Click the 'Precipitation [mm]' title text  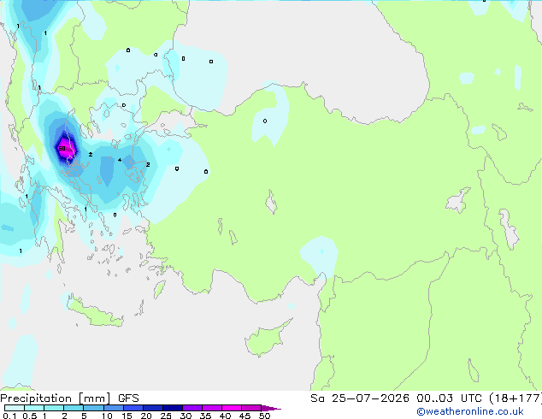pyautogui.click(x=56, y=398)
